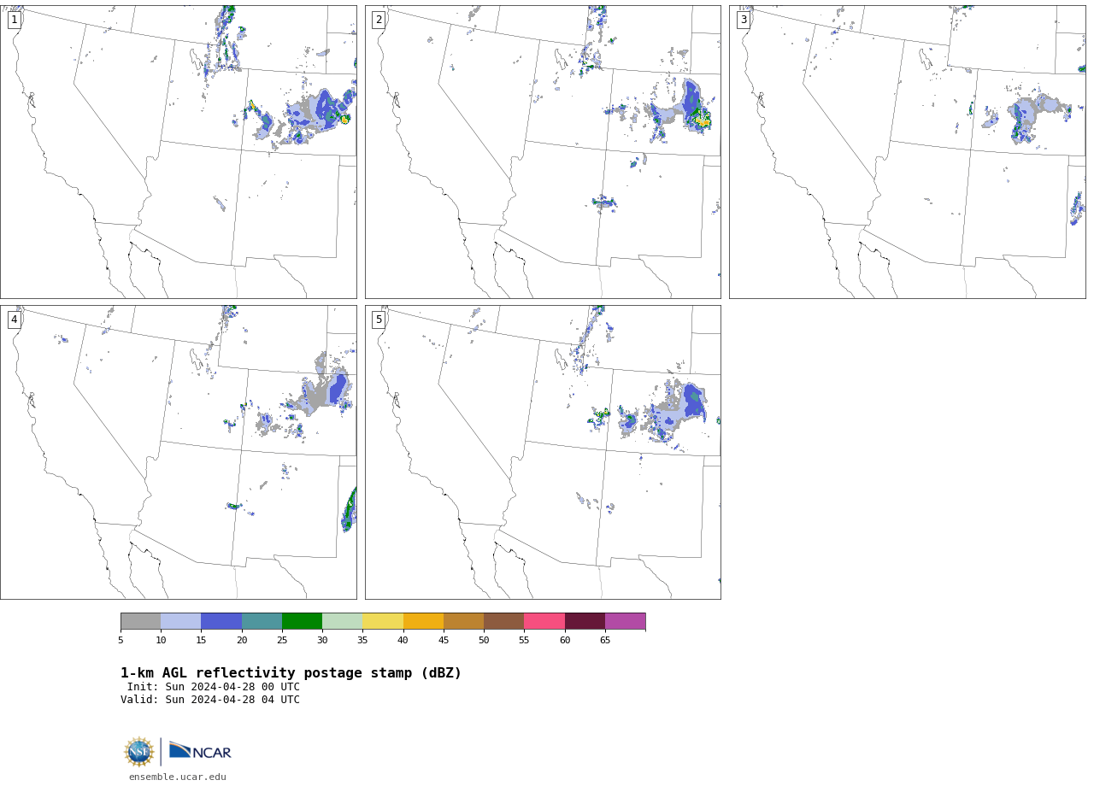Click the colorbar tick label '50'
Image resolution: width=1094 pixels, height=786 pixels.
[484, 640]
